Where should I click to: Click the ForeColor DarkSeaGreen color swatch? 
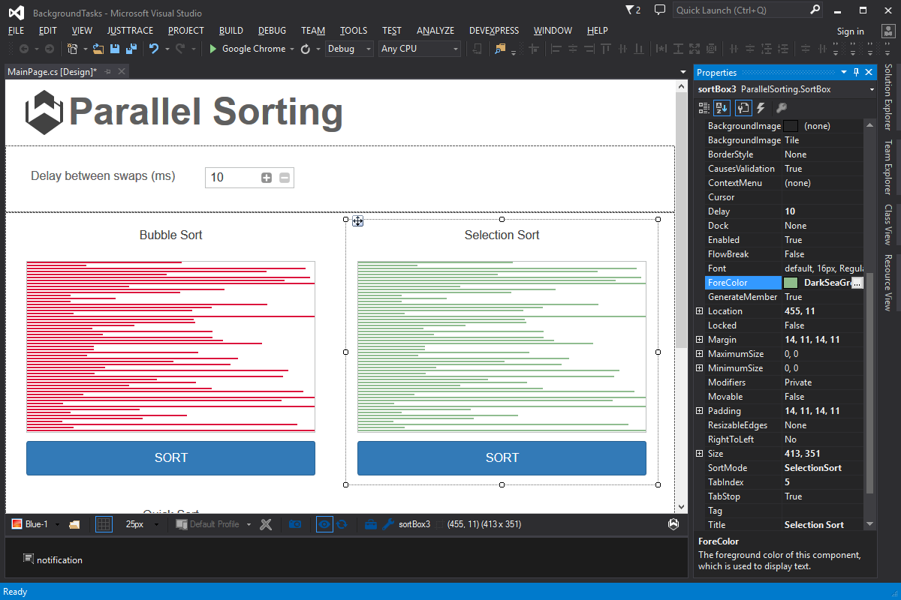(x=791, y=283)
